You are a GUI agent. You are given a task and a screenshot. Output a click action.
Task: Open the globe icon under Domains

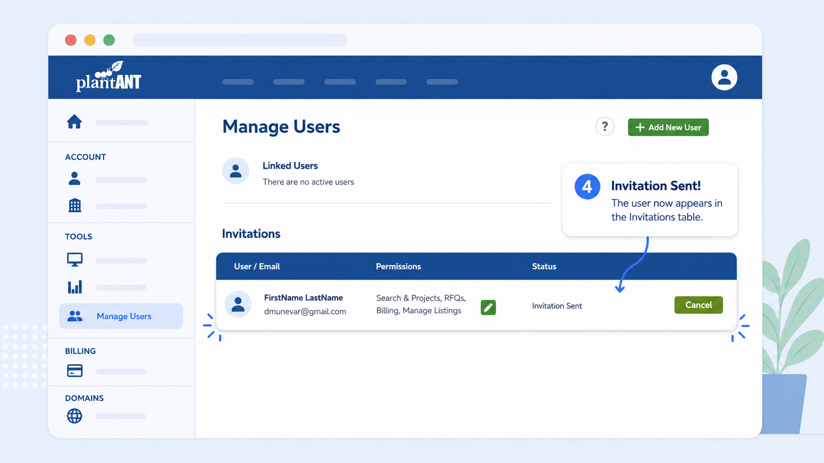point(74,416)
